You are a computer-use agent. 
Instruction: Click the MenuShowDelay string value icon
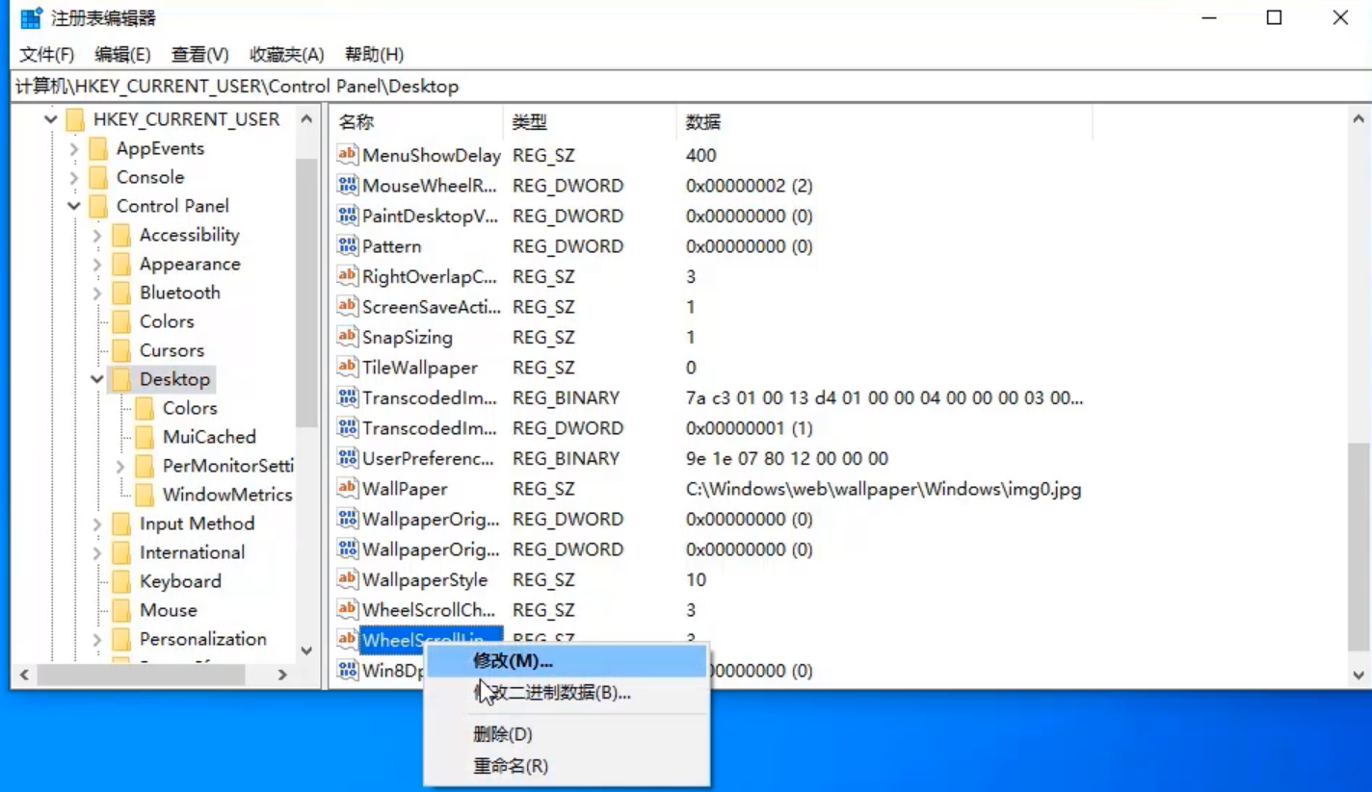pyautogui.click(x=347, y=155)
